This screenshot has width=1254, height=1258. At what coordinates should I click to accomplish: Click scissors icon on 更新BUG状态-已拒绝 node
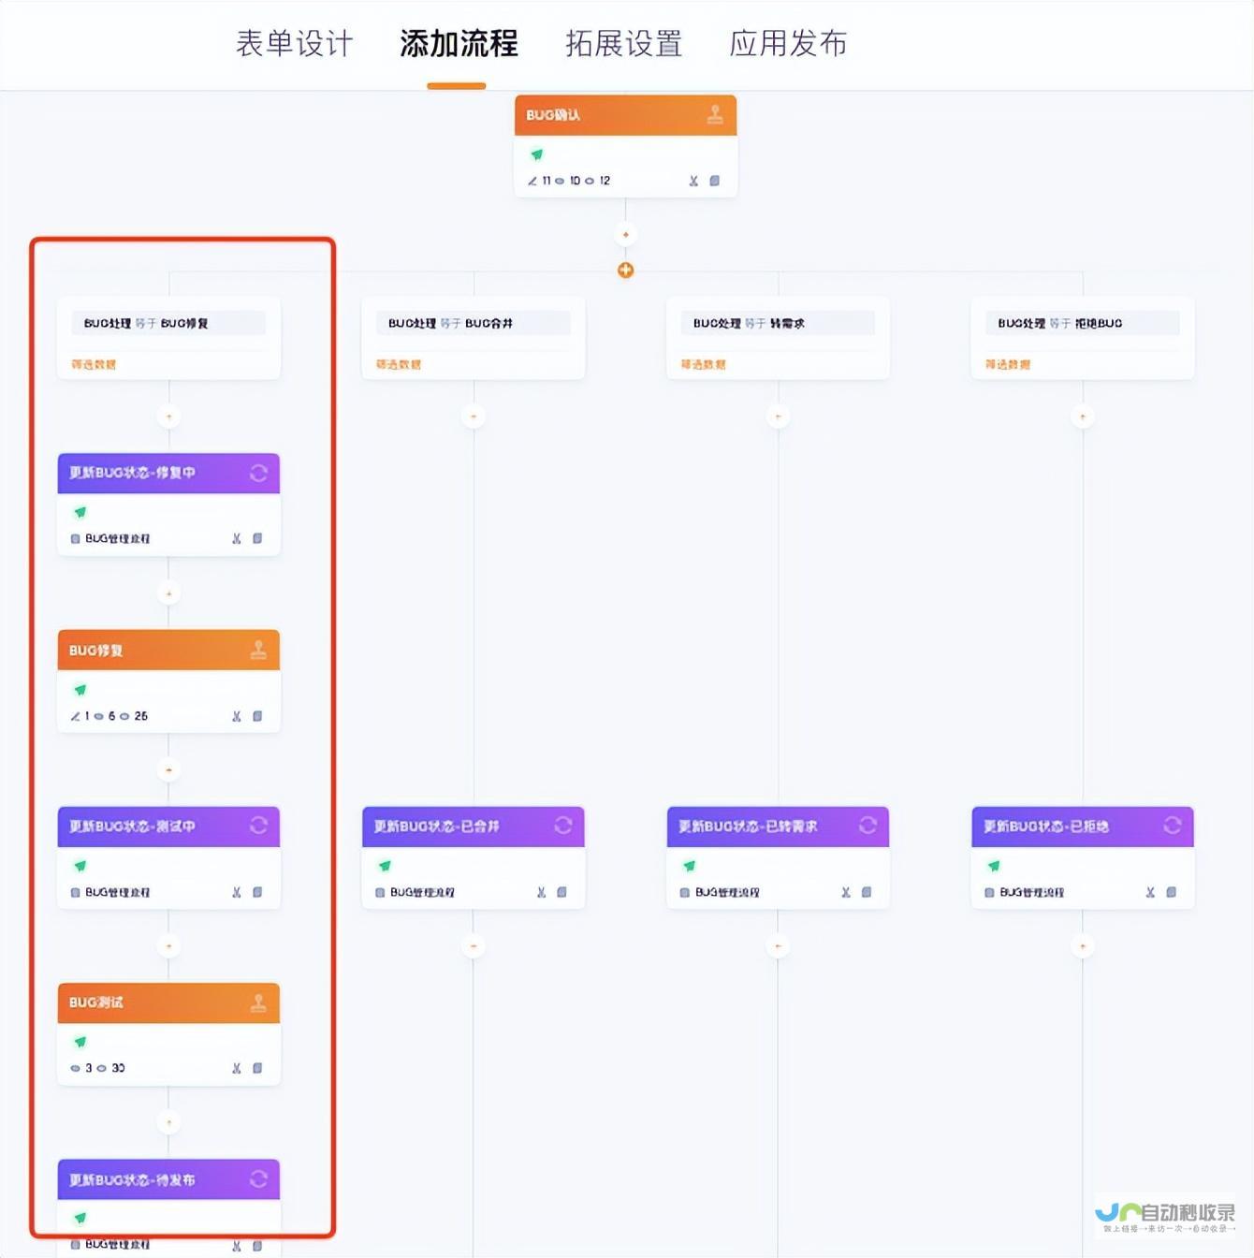tap(1150, 892)
